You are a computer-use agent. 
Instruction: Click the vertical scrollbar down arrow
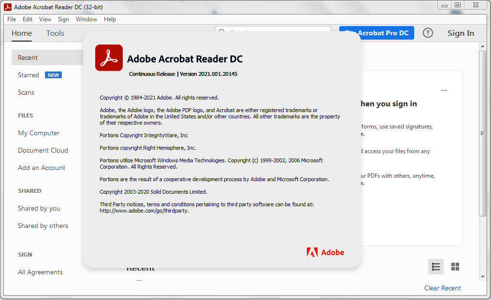pos(482,277)
